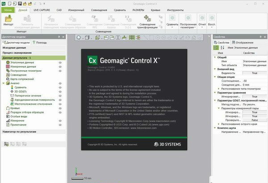The width and height of the screenshot is (268, 183).
Task: Click the shaded display mode icon in viewport toolbar
Action: click(79, 38)
